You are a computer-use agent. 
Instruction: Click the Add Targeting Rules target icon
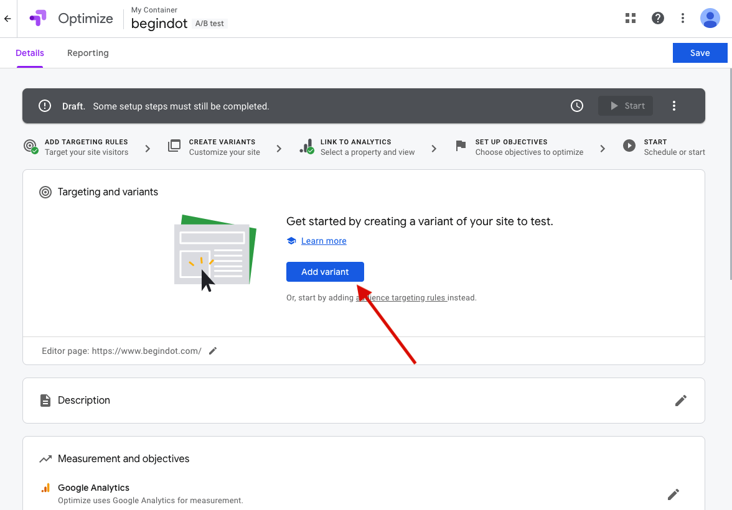31,147
